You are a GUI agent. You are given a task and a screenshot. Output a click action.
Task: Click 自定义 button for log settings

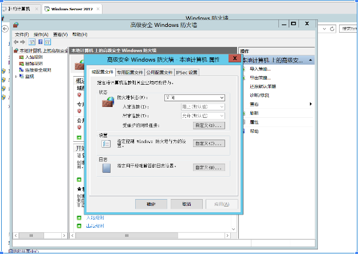[208, 168]
